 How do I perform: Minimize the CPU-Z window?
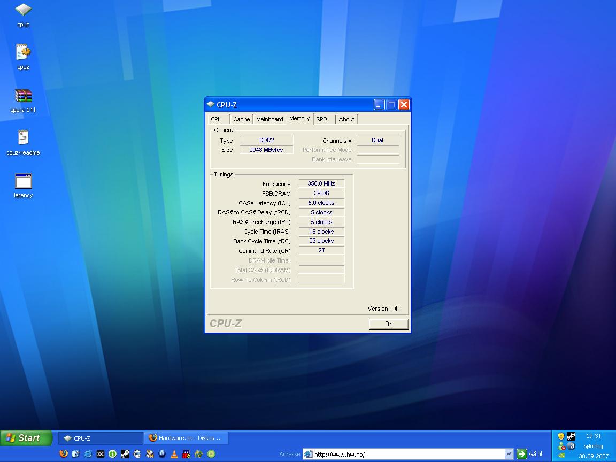tap(379, 104)
